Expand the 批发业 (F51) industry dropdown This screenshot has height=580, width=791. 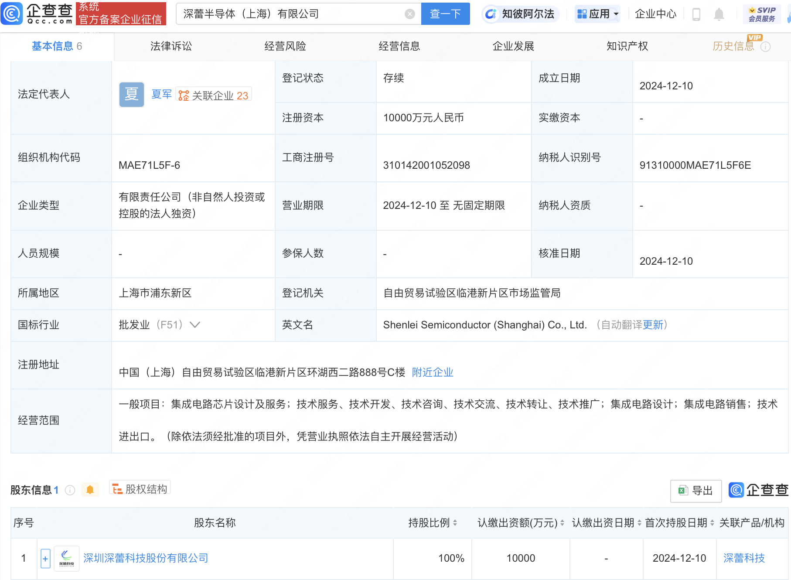point(195,325)
